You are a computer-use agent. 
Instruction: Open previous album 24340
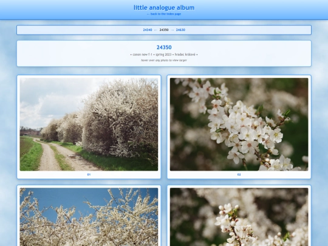(x=148, y=30)
